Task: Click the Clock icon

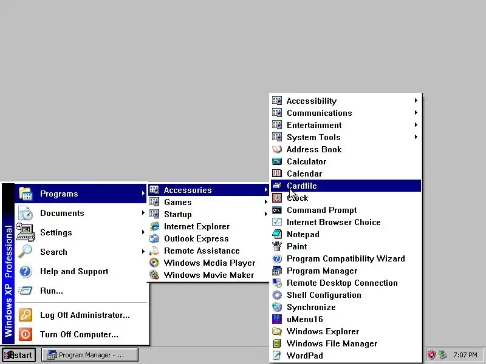Action: coord(277,198)
